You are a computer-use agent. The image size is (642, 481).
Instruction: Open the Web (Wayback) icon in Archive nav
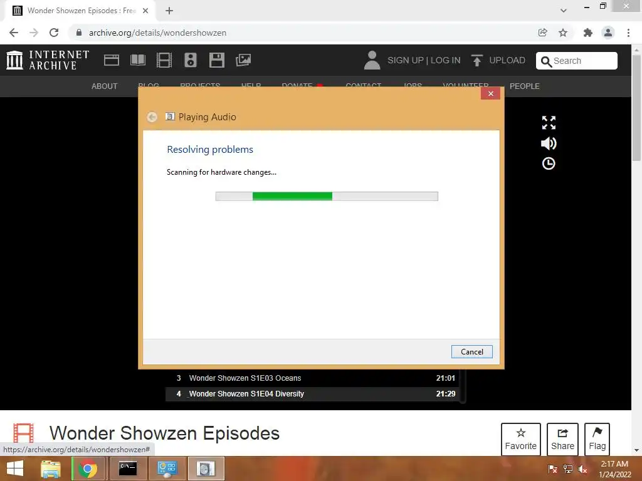point(112,60)
